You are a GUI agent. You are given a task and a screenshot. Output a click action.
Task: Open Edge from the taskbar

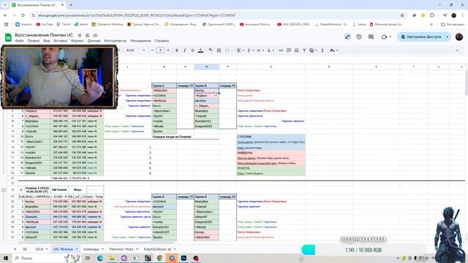pyautogui.click(x=100, y=258)
